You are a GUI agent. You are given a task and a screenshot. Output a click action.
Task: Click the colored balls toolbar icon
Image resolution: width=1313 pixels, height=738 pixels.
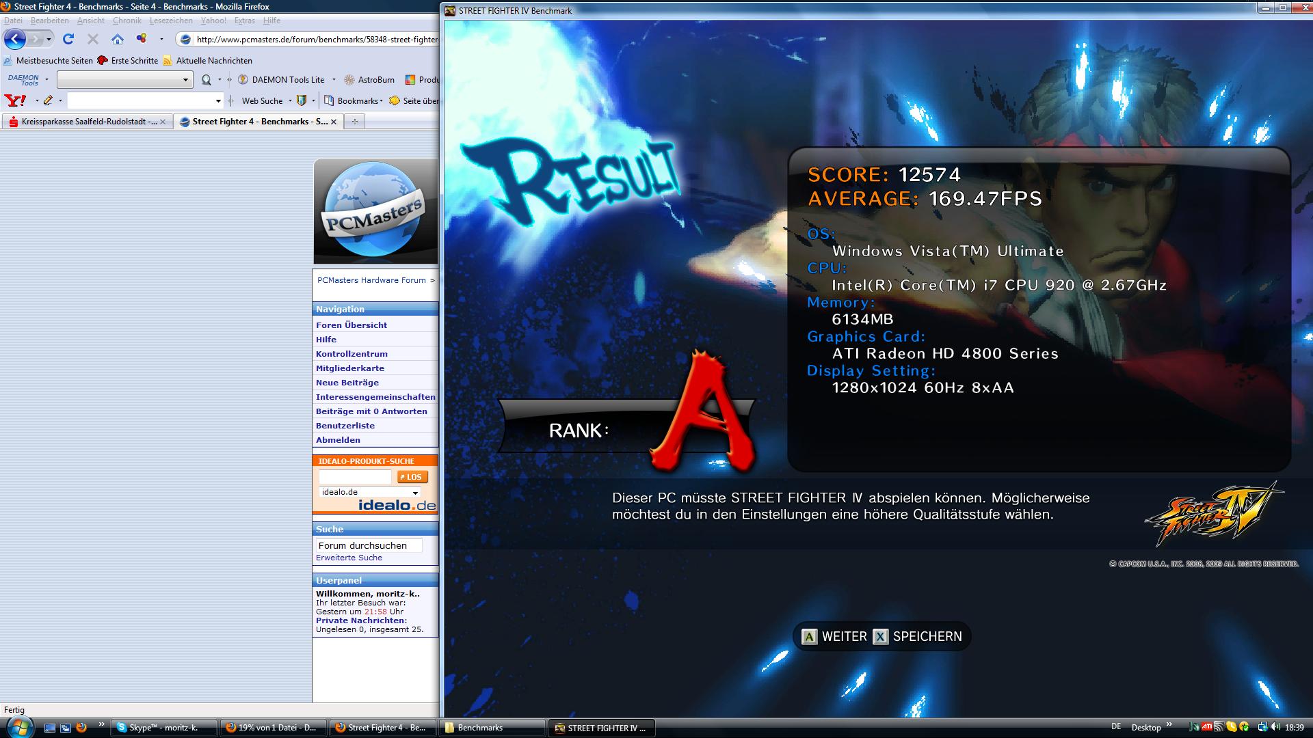click(142, 39)
